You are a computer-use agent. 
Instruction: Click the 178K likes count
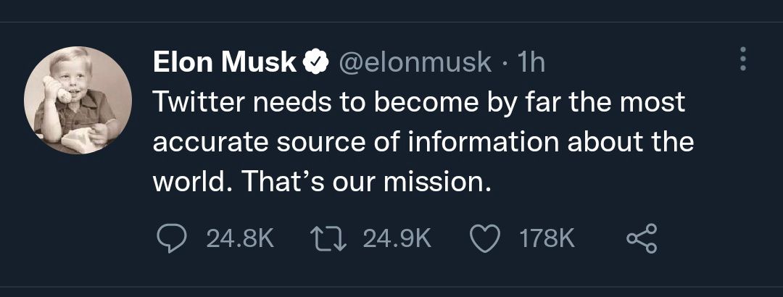(x=547, y=239)
